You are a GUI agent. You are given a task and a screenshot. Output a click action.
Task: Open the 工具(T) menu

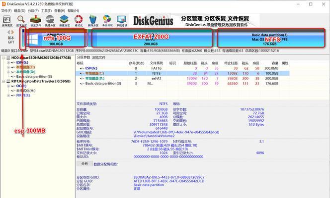[46, 11]
